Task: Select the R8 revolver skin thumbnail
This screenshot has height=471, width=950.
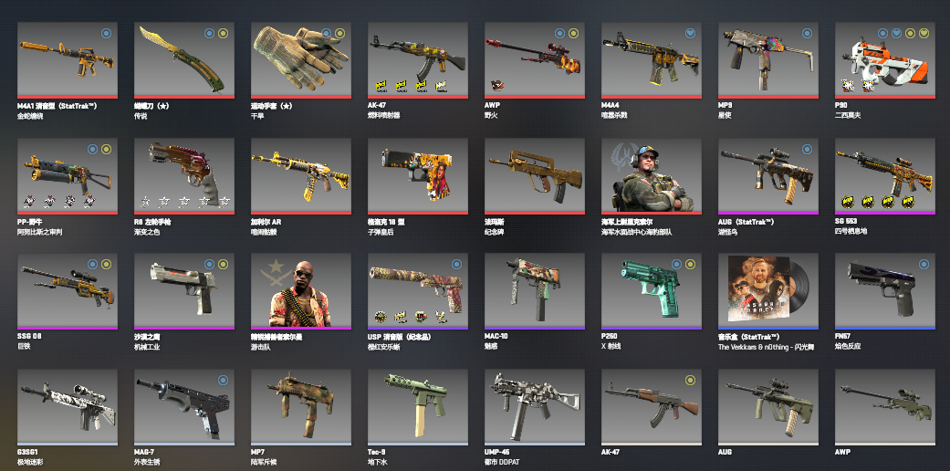Action: tap(184, 176)
